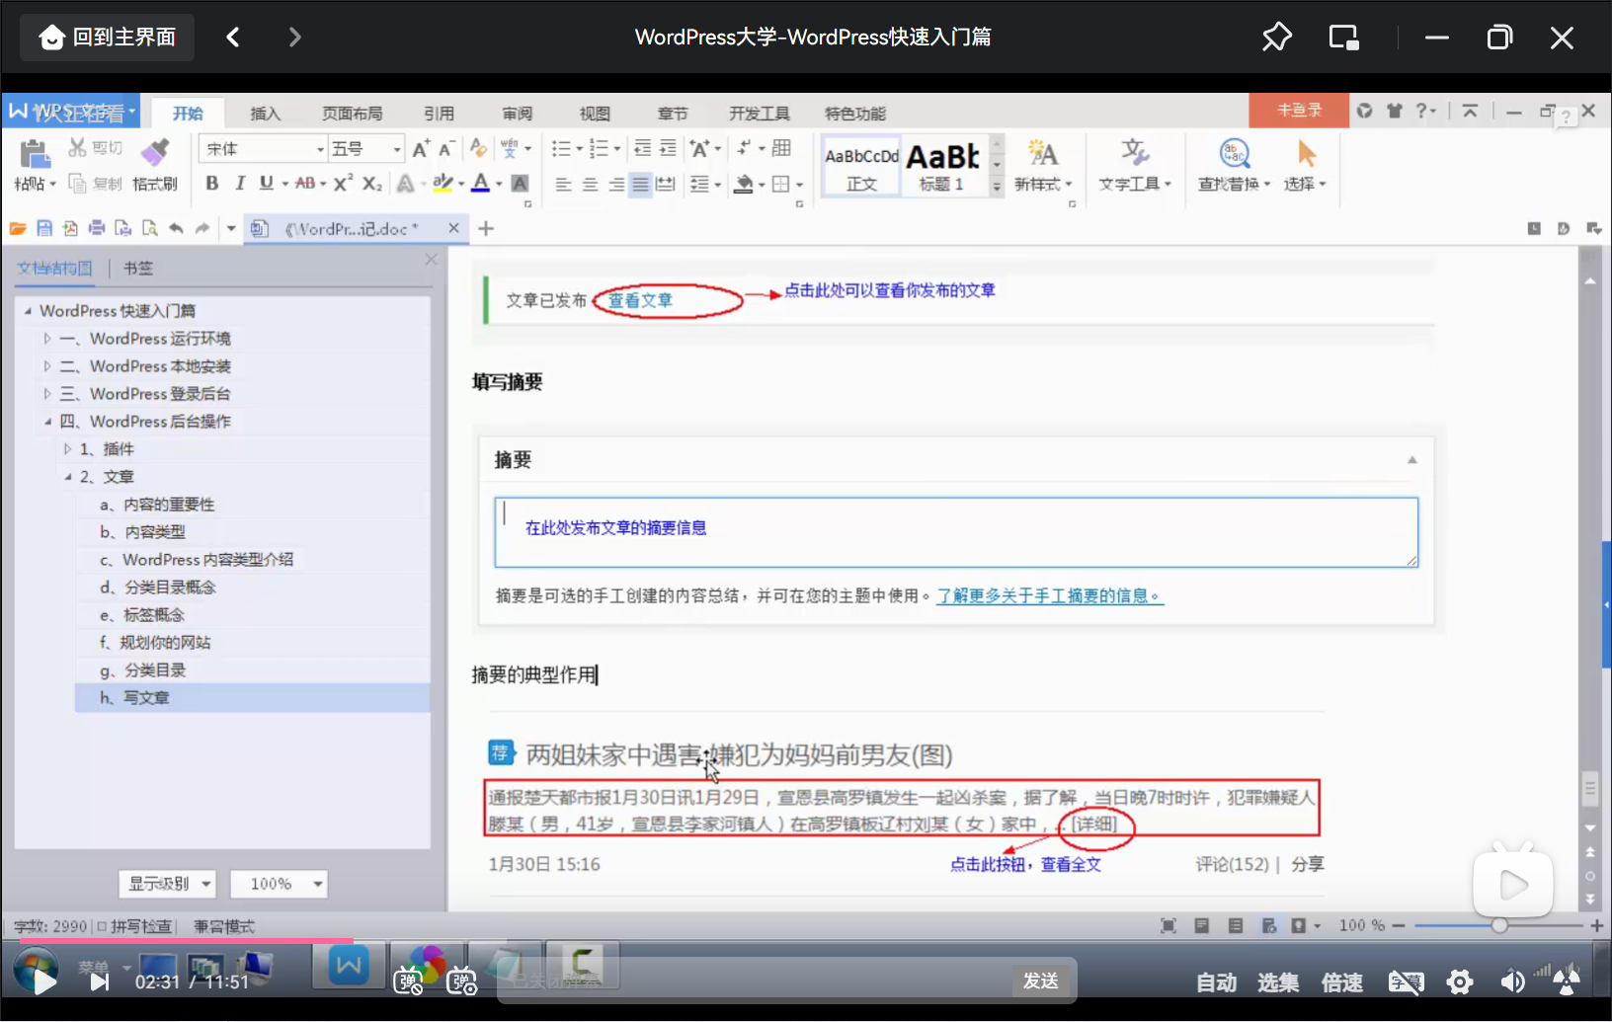Screen dimensions: 1612x1022
Task: Click the 发送 button
Action: [x=1041, y=981]
